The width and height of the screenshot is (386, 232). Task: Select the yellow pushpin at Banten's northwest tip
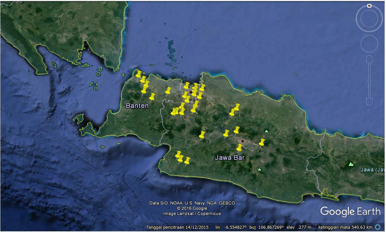coord(138,74)
